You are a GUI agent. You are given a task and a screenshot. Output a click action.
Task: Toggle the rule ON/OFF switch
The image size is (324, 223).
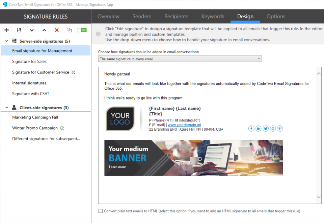[x=82, y=30]
